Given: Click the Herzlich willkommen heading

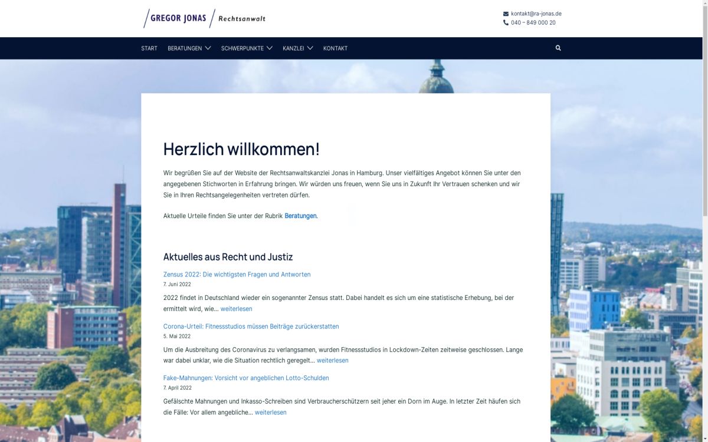Looking at the screenshot, I should click(242, 149).
